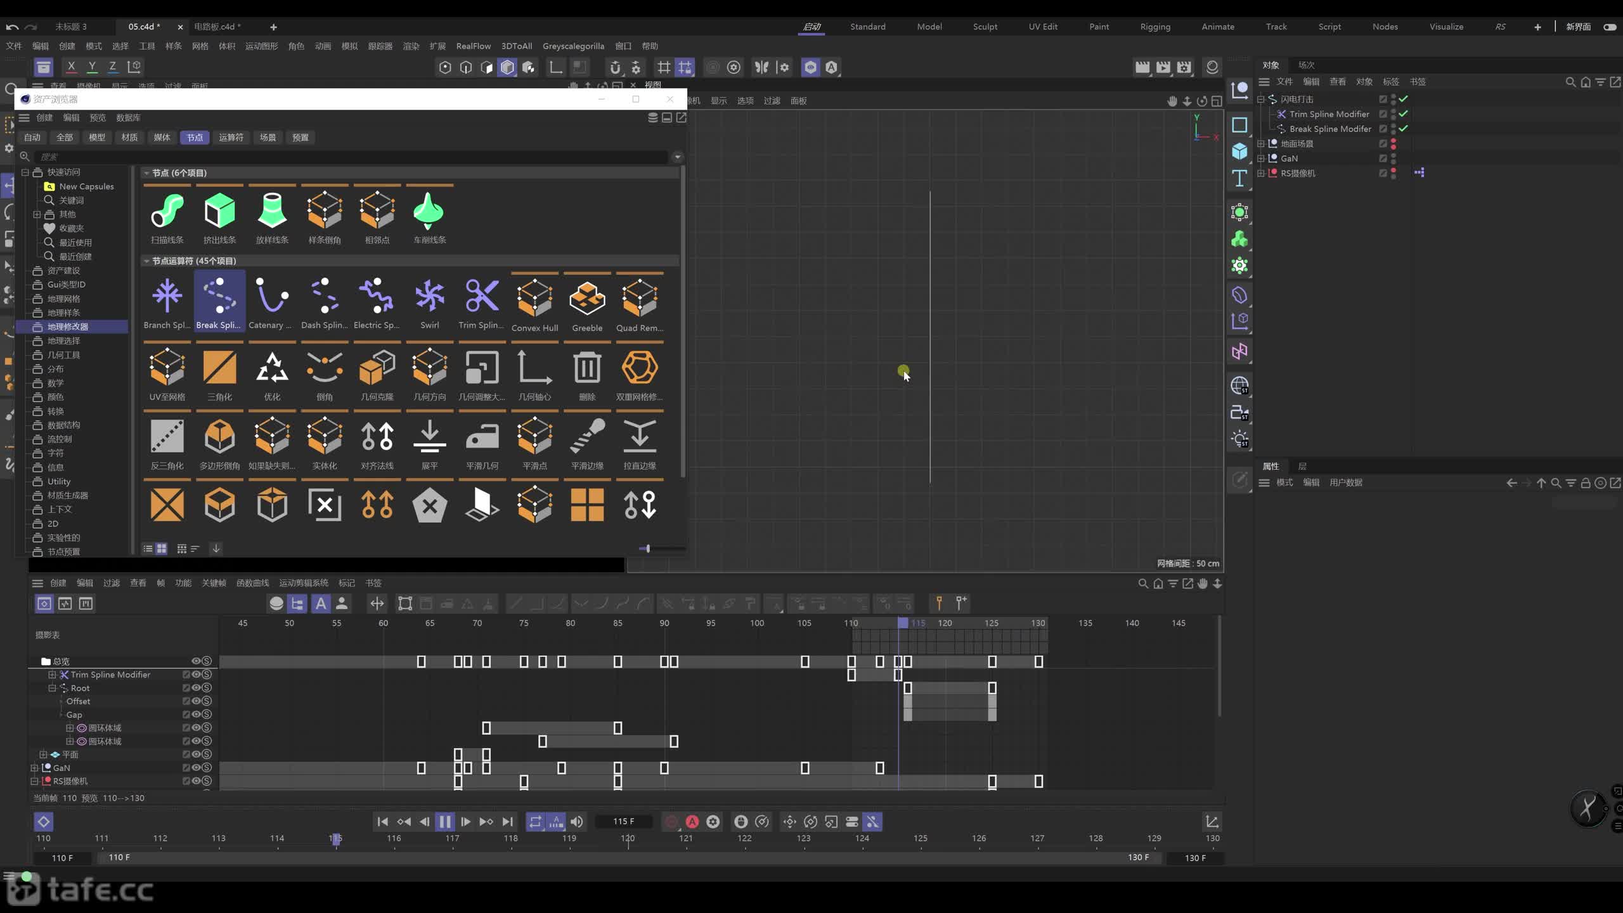
Task: Click the asset browser search field
Action: click(x=352, y=157)
